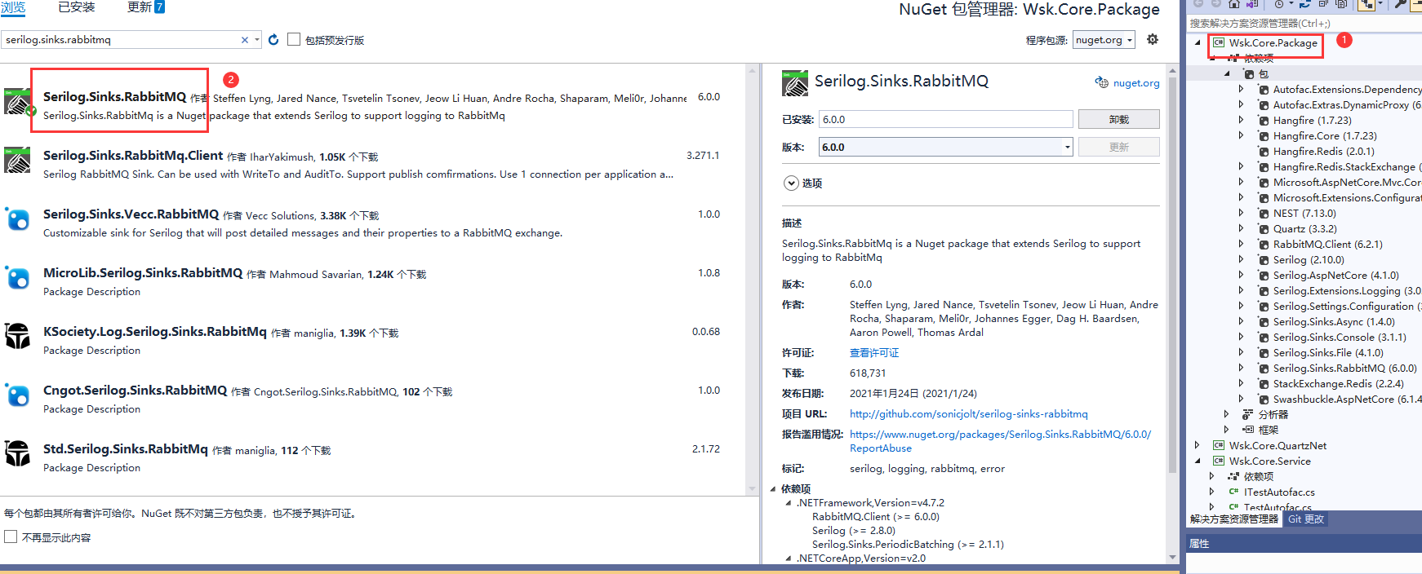Click Home icon in Solution Explorer toolbar
This screenshot has width=1422, height=574.
[1234, 4]
